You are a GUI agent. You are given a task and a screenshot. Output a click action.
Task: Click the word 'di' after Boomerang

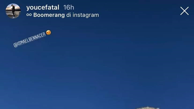[x=69, y=15]
